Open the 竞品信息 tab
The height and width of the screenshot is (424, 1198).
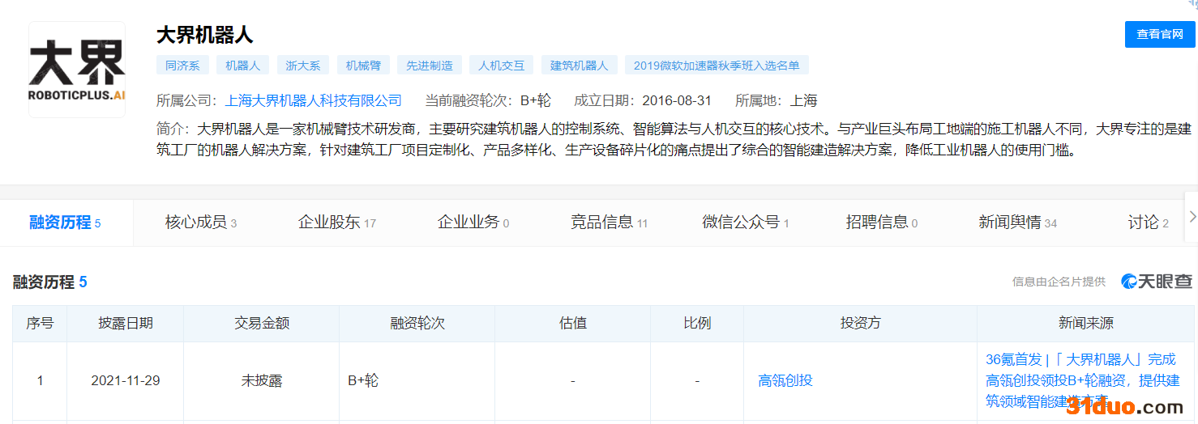click(x=609, y=223)
